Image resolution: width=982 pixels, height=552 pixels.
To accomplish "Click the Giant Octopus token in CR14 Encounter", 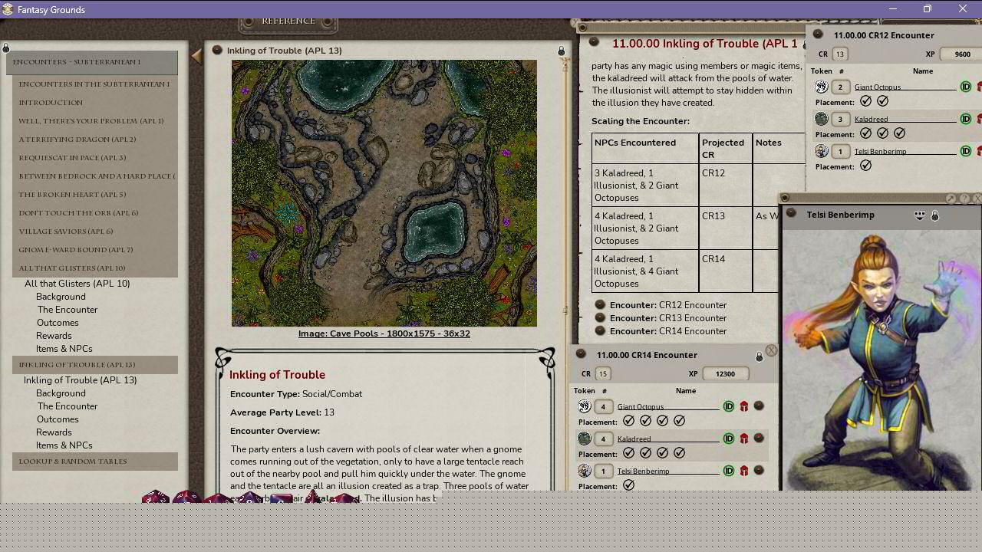I will tap(585, 406).
